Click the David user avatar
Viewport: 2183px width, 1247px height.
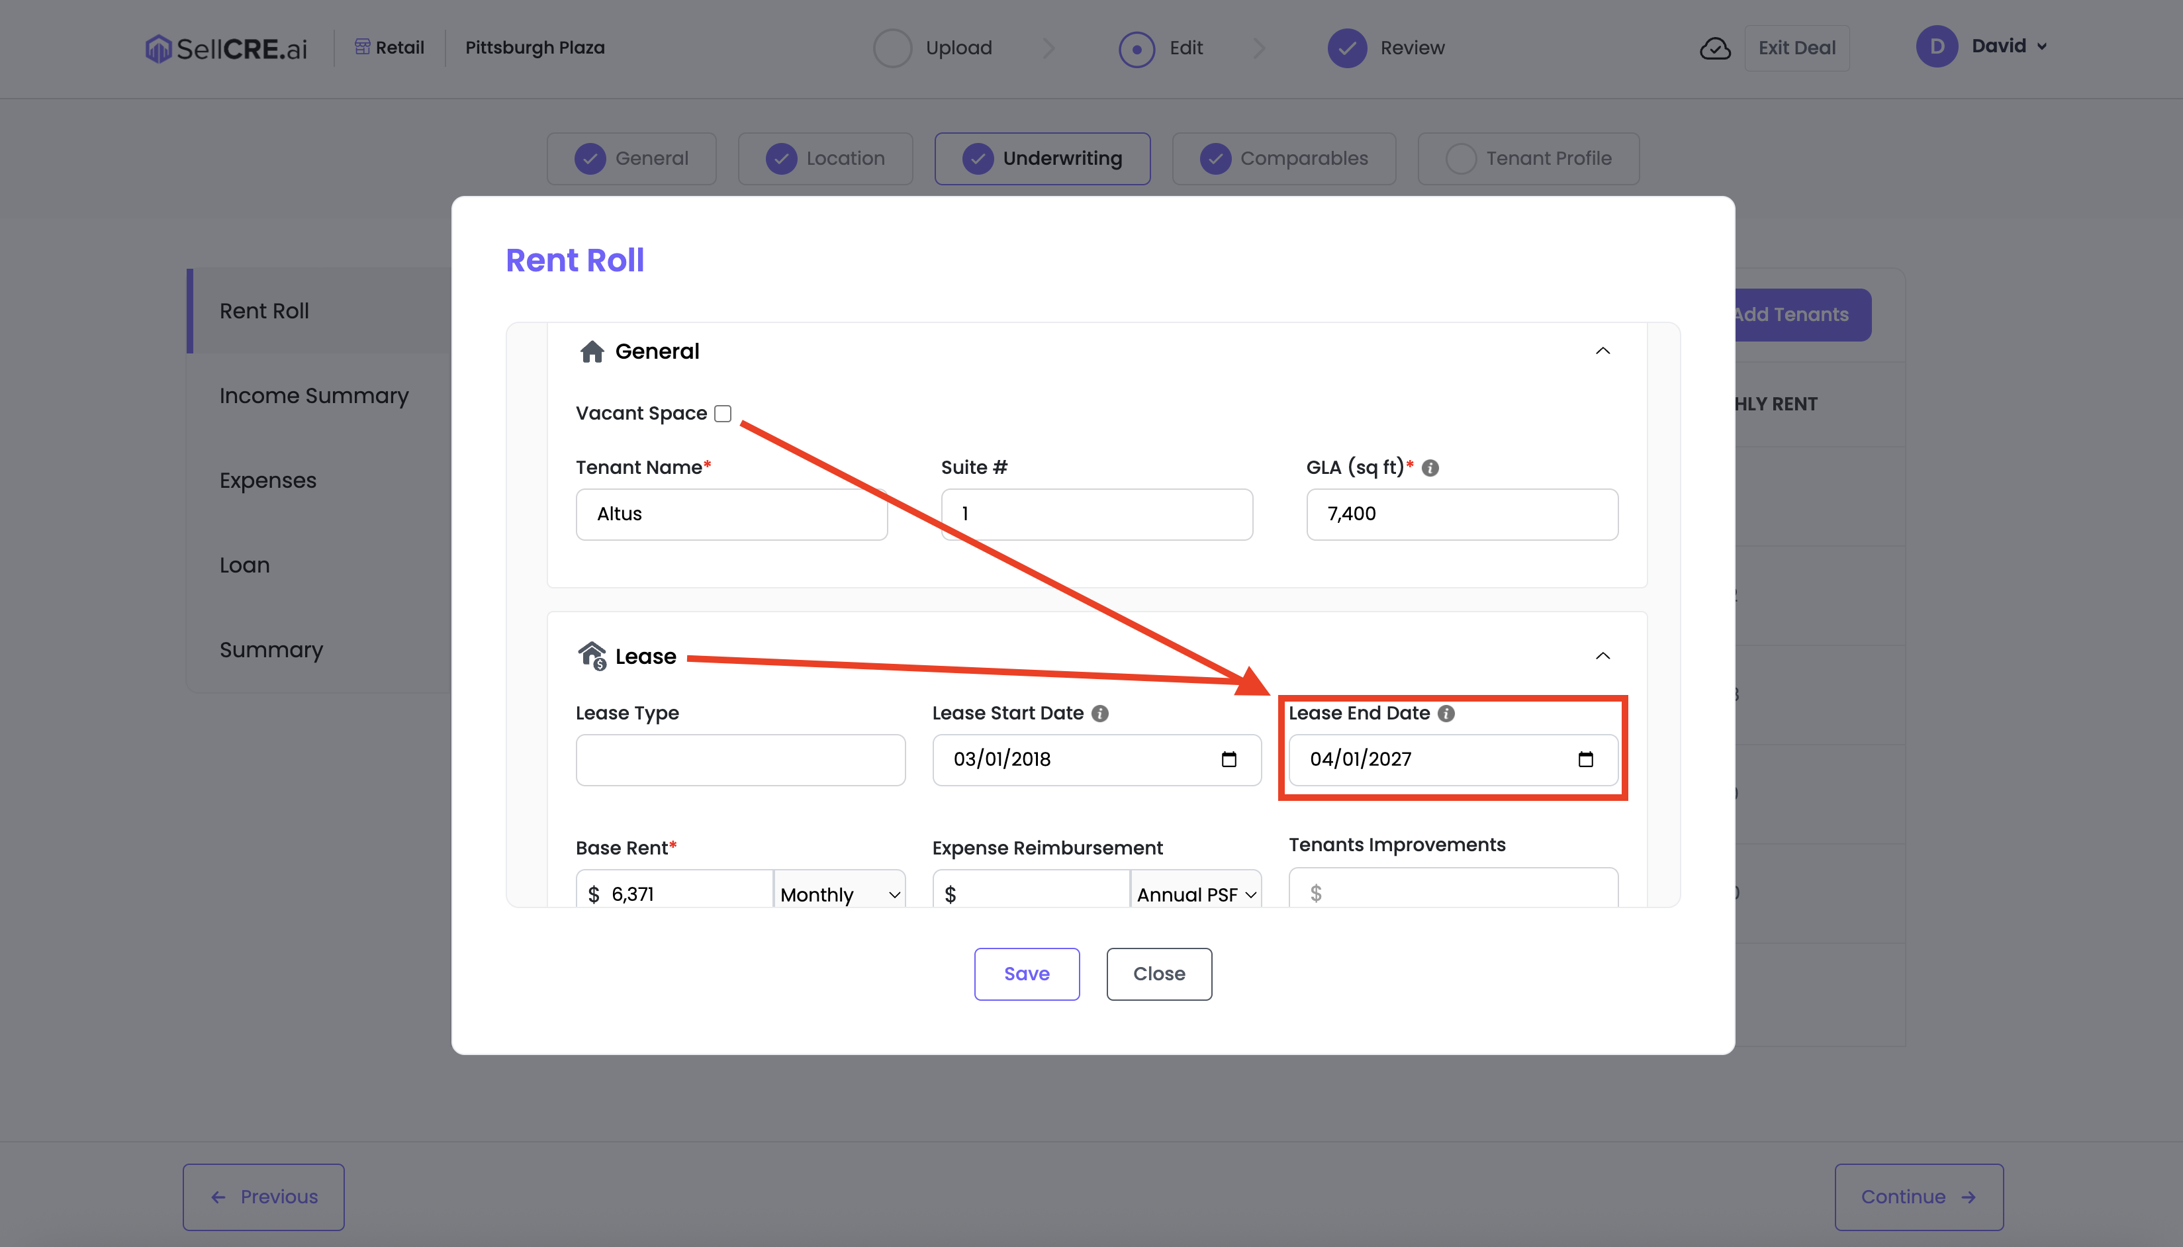point(1936,46)
